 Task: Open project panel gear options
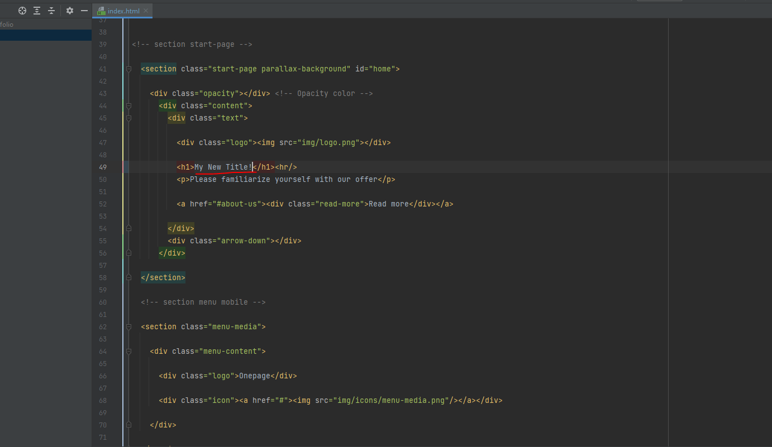pos(70,11)
